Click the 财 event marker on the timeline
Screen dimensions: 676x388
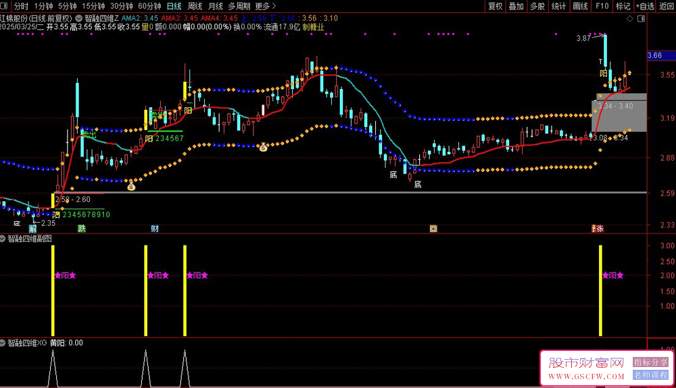(x=155, y=228)
